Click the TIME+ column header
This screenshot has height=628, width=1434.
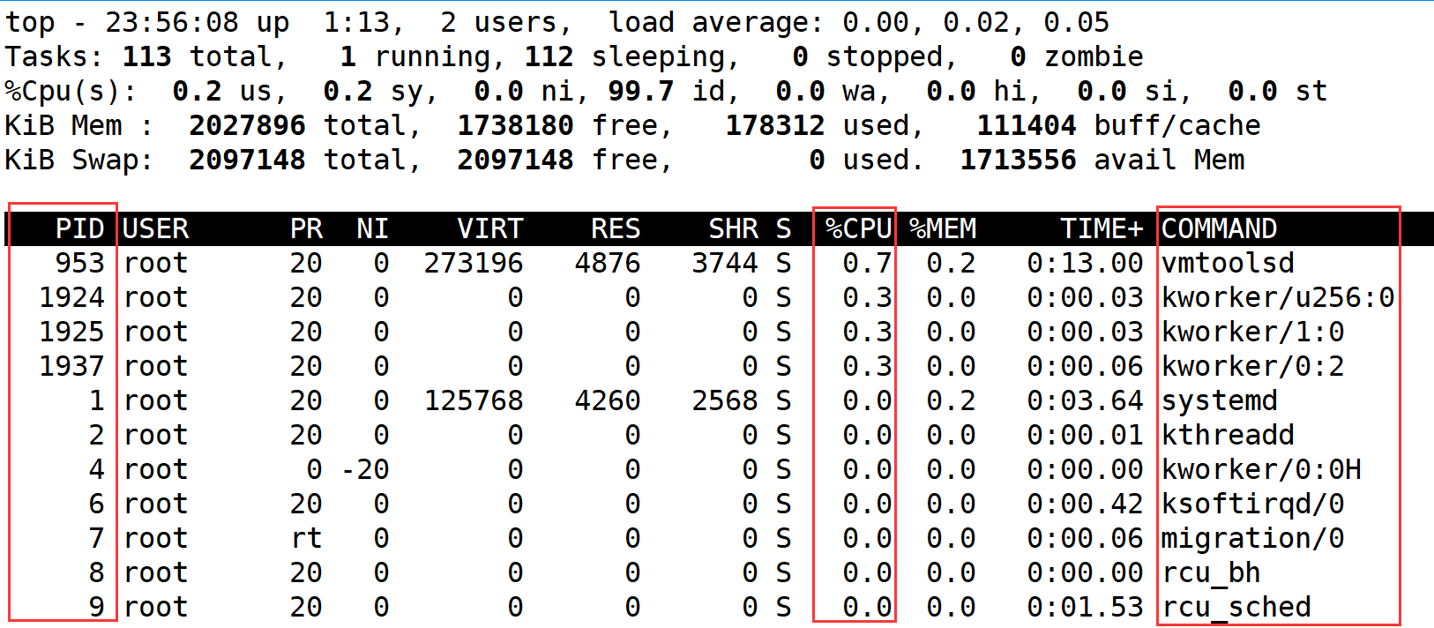(x=1102, y=229)
